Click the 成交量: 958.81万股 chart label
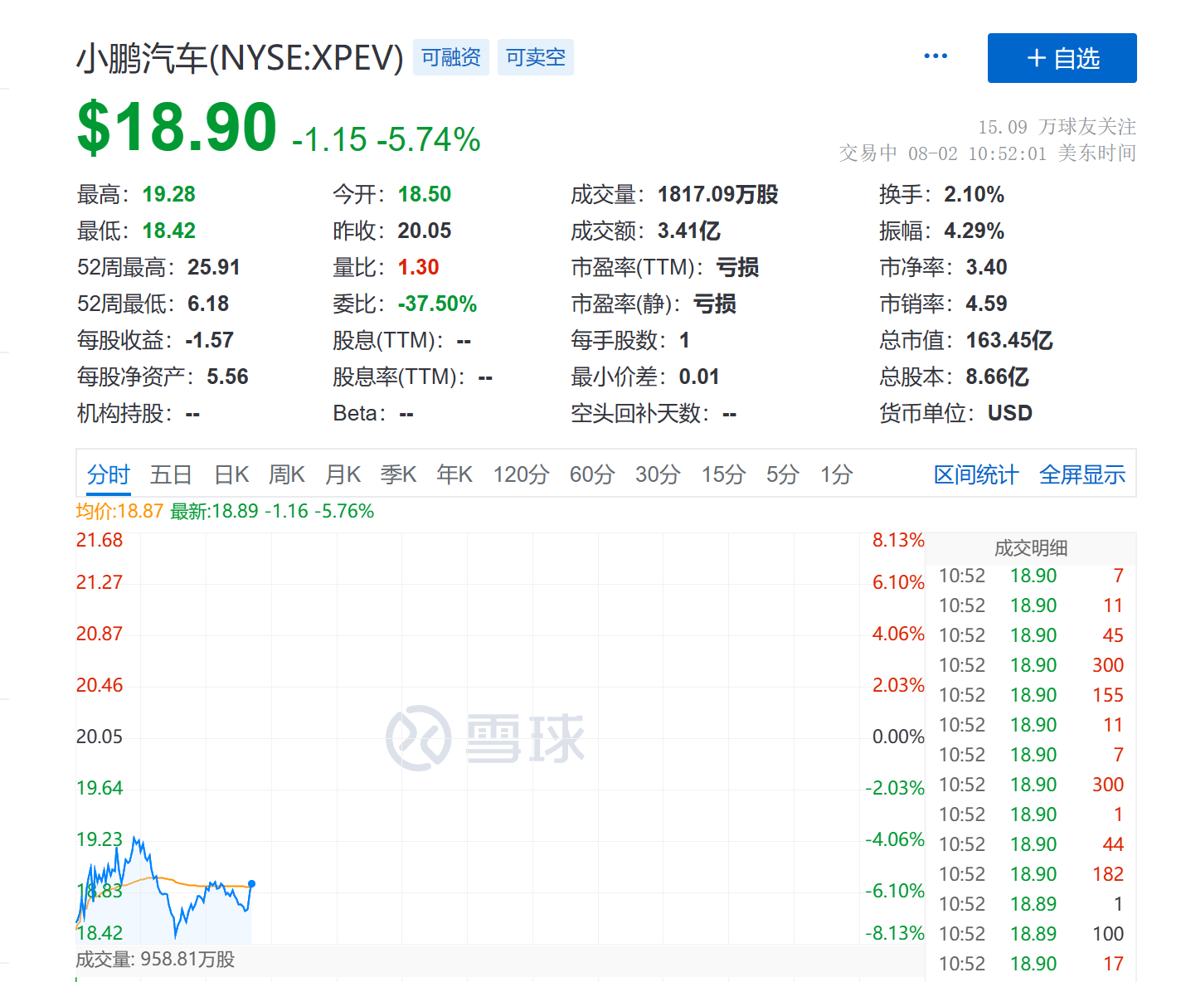The width and height of the screenshot is (1186, 982). coord(156,960)
